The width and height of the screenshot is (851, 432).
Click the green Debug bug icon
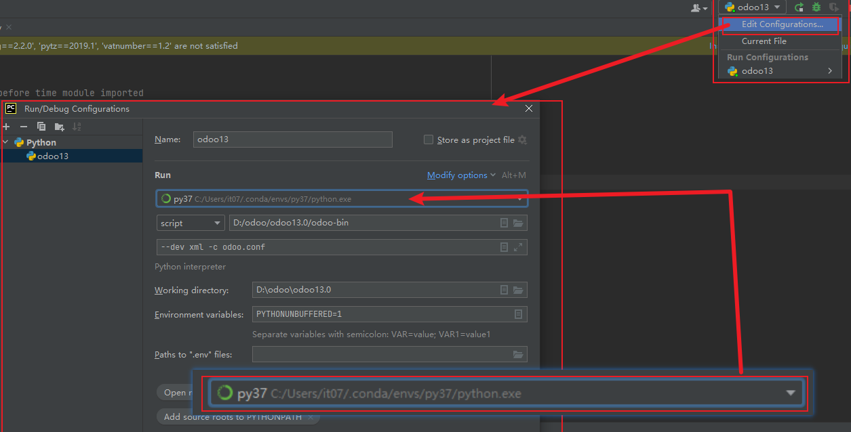pos(816,7)
